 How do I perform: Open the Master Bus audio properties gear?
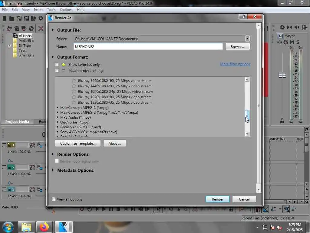pyautogui.click(x=282, y=27)
